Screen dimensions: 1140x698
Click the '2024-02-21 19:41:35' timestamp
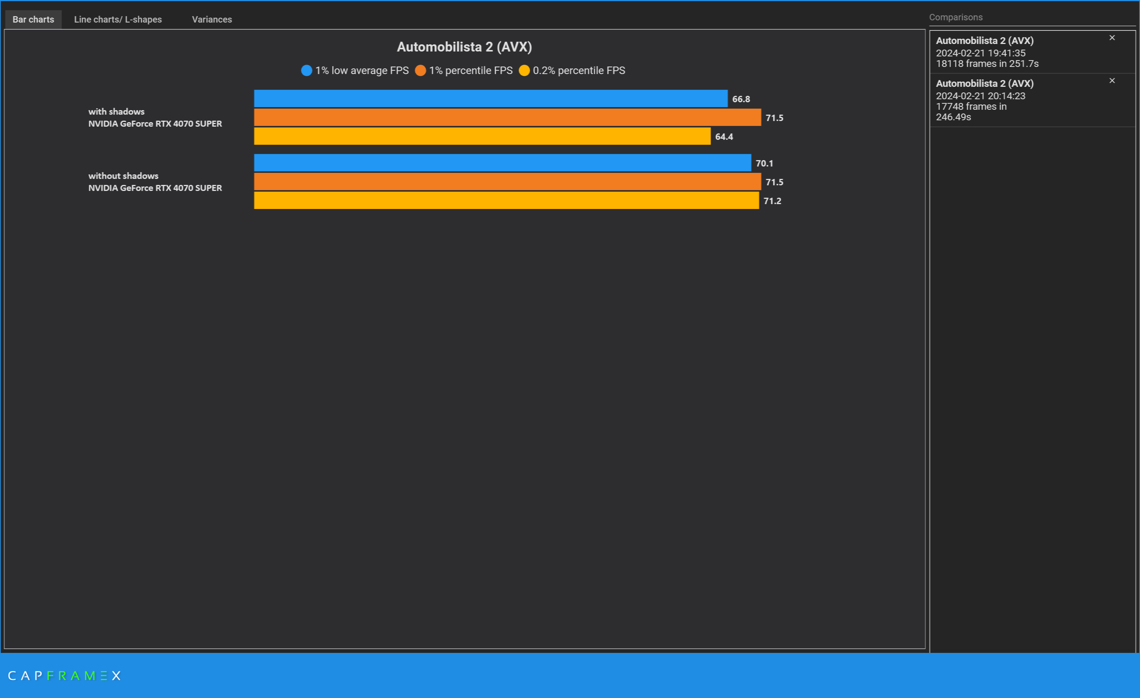click(x=980, y=53)
